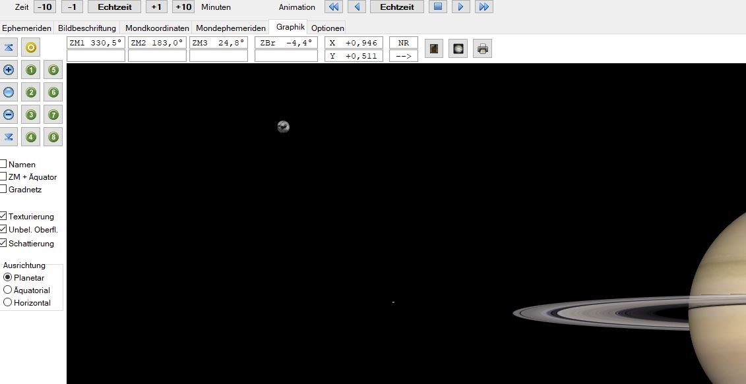Click the empty field below ZM3
Image resolution: width=746 pixels, height=384 pixels.
[x=218, y=55]
